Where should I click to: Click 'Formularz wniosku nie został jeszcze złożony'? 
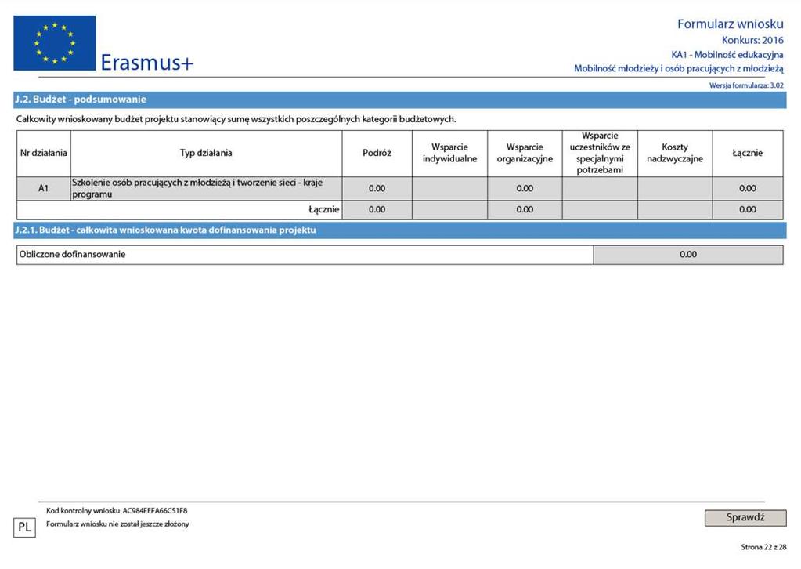pyautogui.click(x=117, y=524)
